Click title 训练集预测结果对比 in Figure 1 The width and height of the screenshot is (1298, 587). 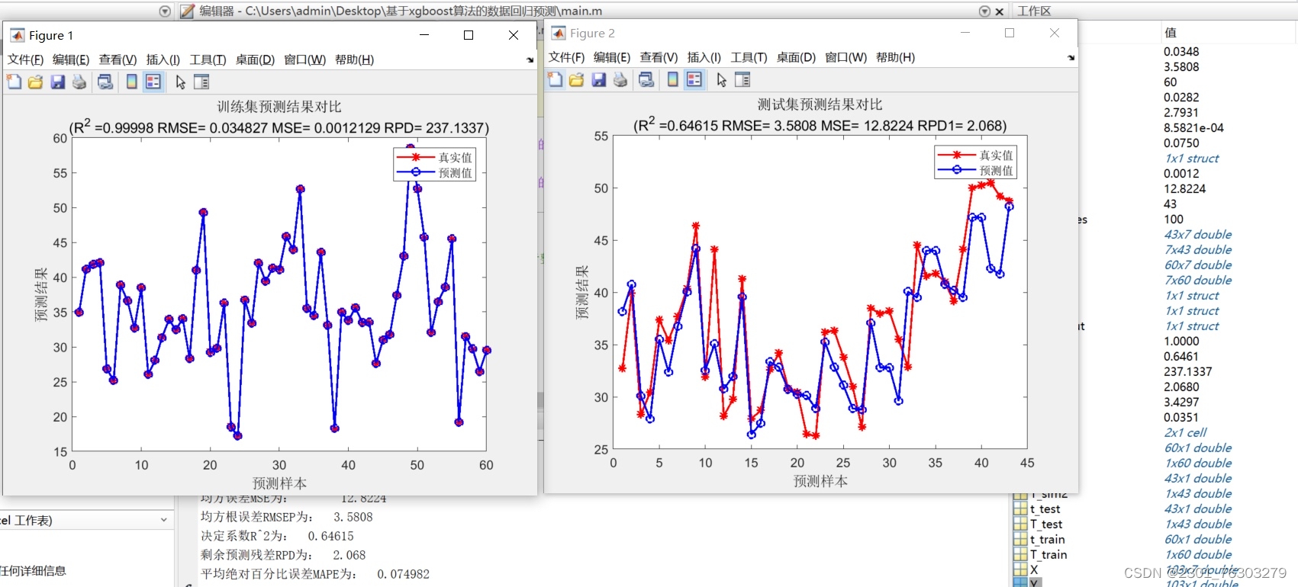click(279, 107)
